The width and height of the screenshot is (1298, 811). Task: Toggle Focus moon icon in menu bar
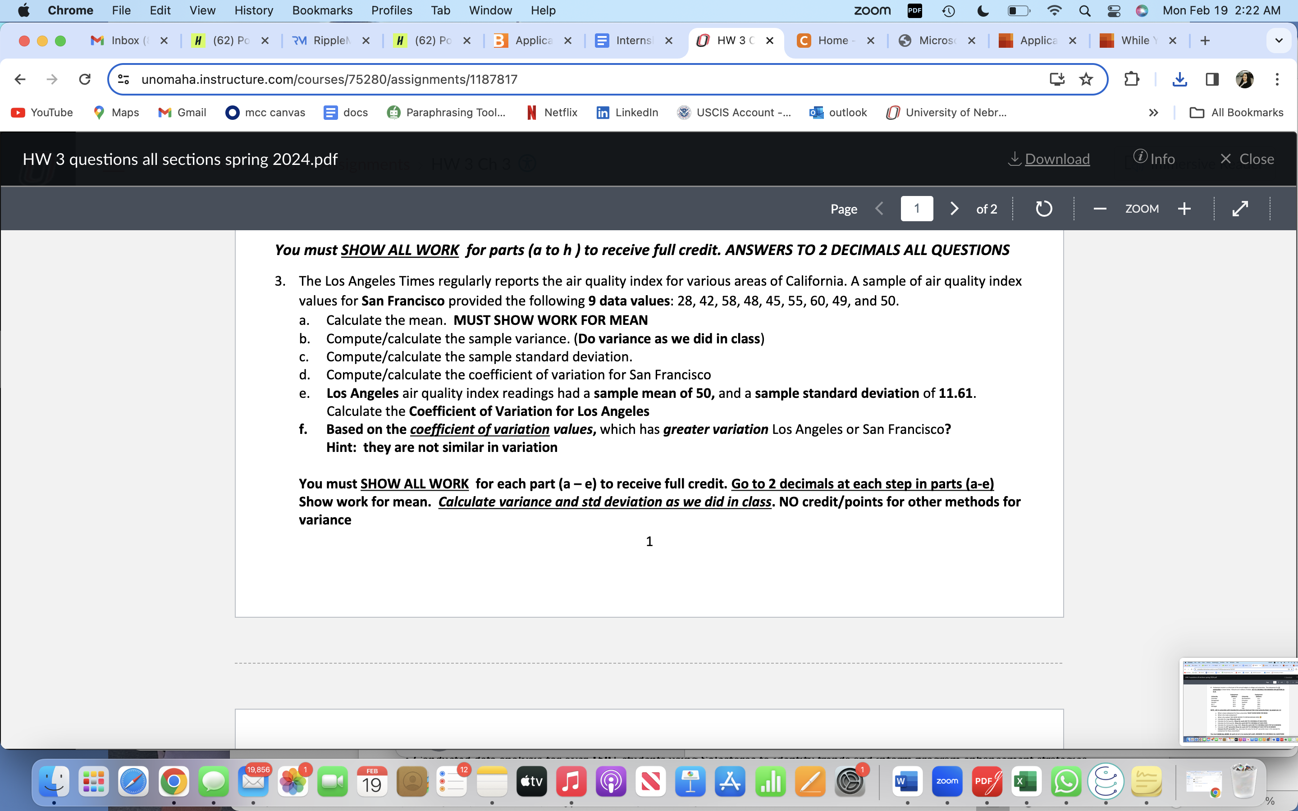983,11
